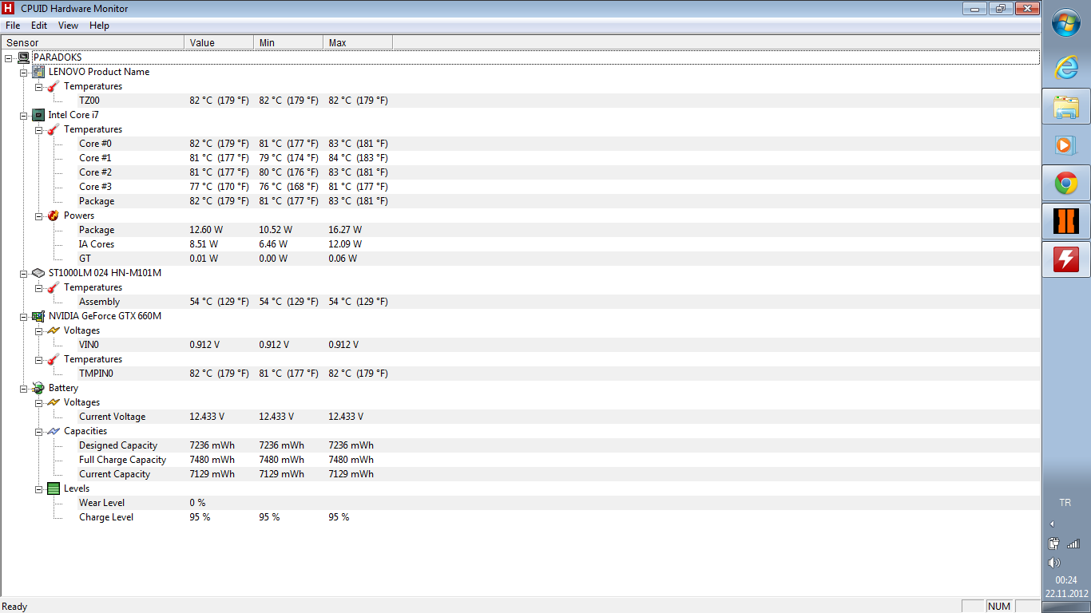Click the Max column header
Viewport: 1091px width, 613px height.
(x=358, y=42)
